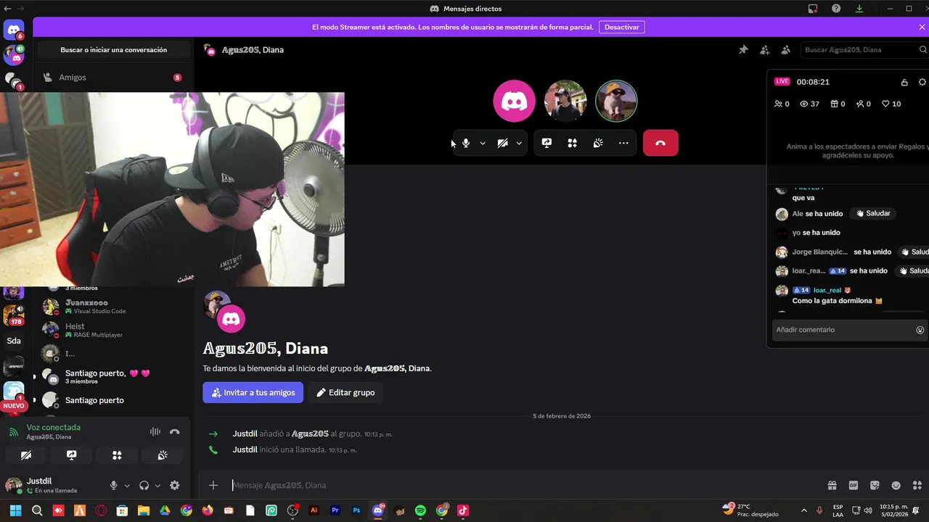The height and width of the screenshot is (522, 929).
Task: Expand output device options in user panel
Action: tap(157, 486)
